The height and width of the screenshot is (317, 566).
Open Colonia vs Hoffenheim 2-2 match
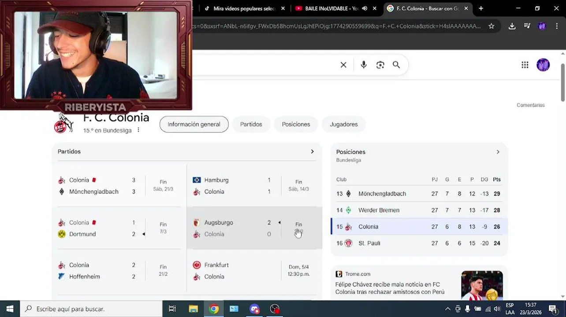(x=119, y=271)
